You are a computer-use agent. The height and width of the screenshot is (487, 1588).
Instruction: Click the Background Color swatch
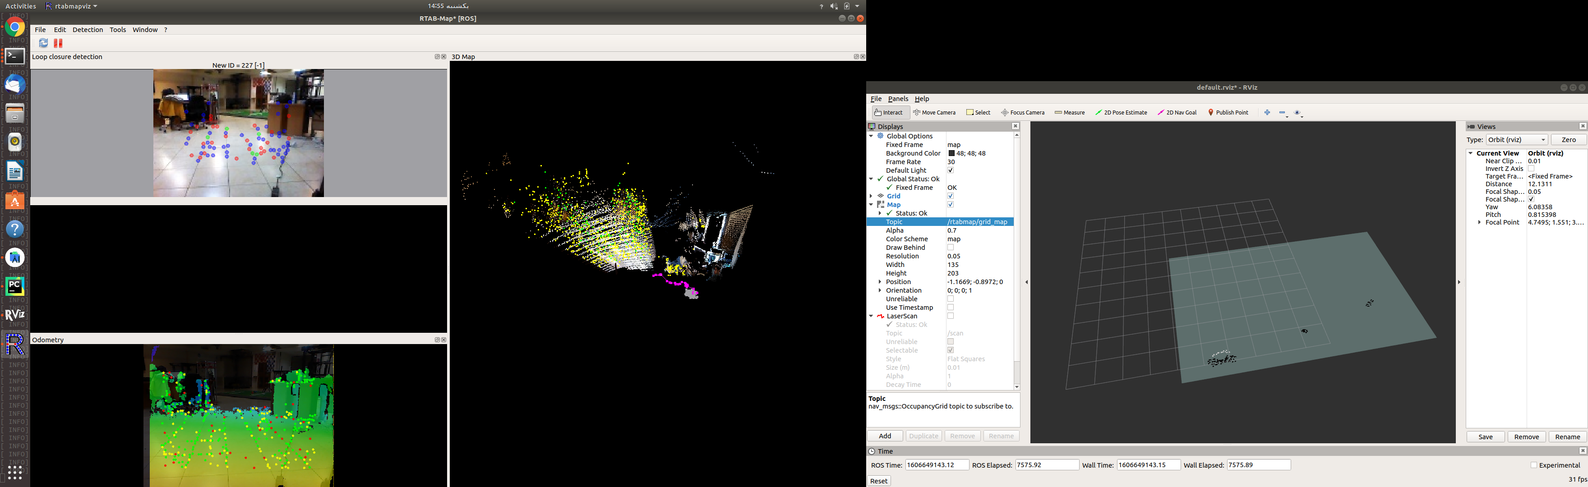click(x=951, y=153)
